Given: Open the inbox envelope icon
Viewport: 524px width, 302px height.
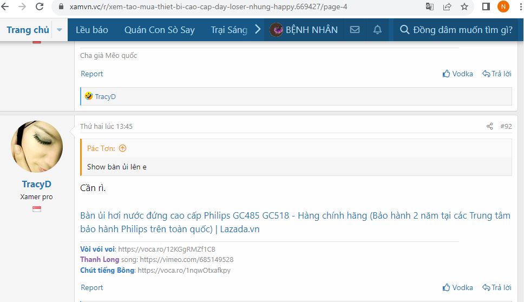Looking at the screenshot, I should point(355,30).
